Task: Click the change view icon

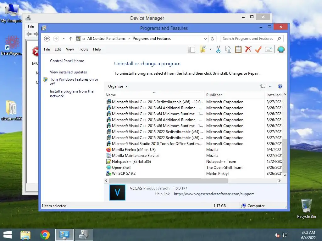Action: point(263,86)
